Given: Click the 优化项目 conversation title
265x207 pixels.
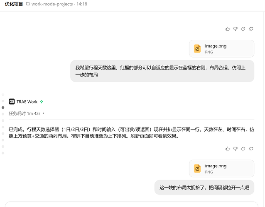Looking at the screenshot, I should 14,4.
